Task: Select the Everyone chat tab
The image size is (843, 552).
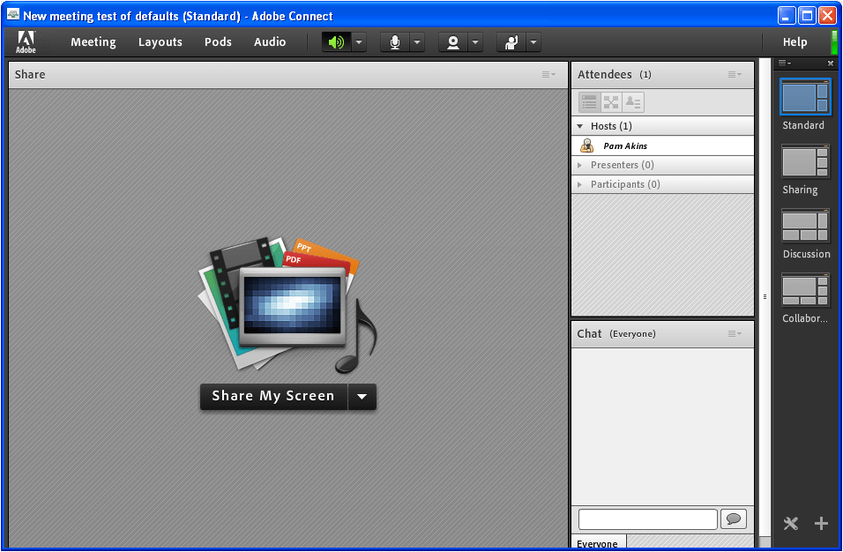Action: click(x=599, y=542)
